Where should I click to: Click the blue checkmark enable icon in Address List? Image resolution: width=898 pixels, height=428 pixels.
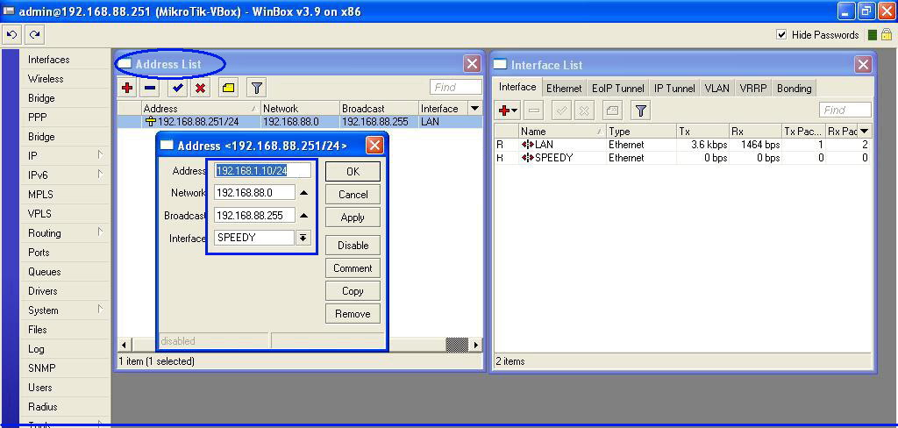click(177, 88)
